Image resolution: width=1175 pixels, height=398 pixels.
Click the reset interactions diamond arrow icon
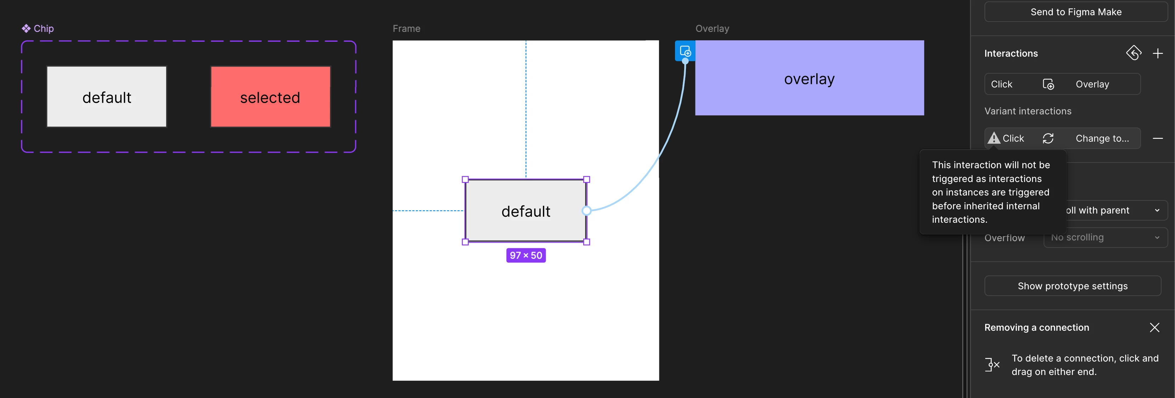pyautogui.click(x=1133, y=53)
